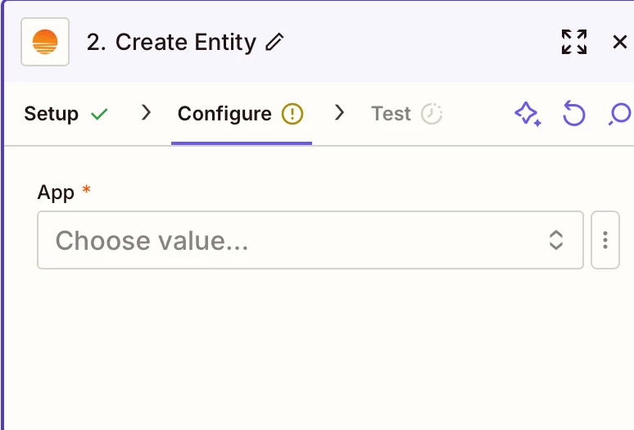Image resolution: width=634 pixels, height=430 pixels.
Task: Click the up-down arrows in App field
Action: tap(556, 240)
